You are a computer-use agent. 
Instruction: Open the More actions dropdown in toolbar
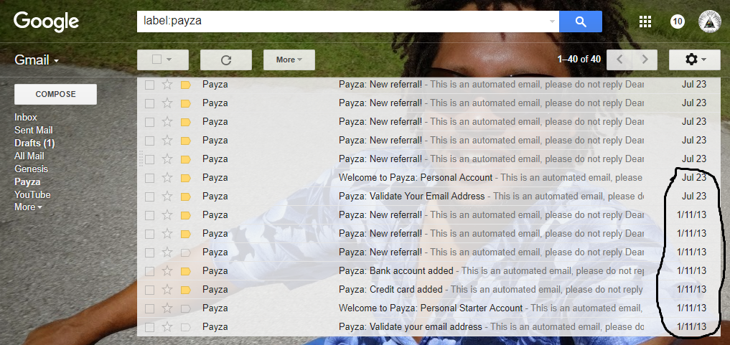coord(289,60)
